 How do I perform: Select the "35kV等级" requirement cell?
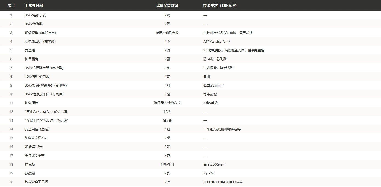pyautogui.click(x=211, y=103)
